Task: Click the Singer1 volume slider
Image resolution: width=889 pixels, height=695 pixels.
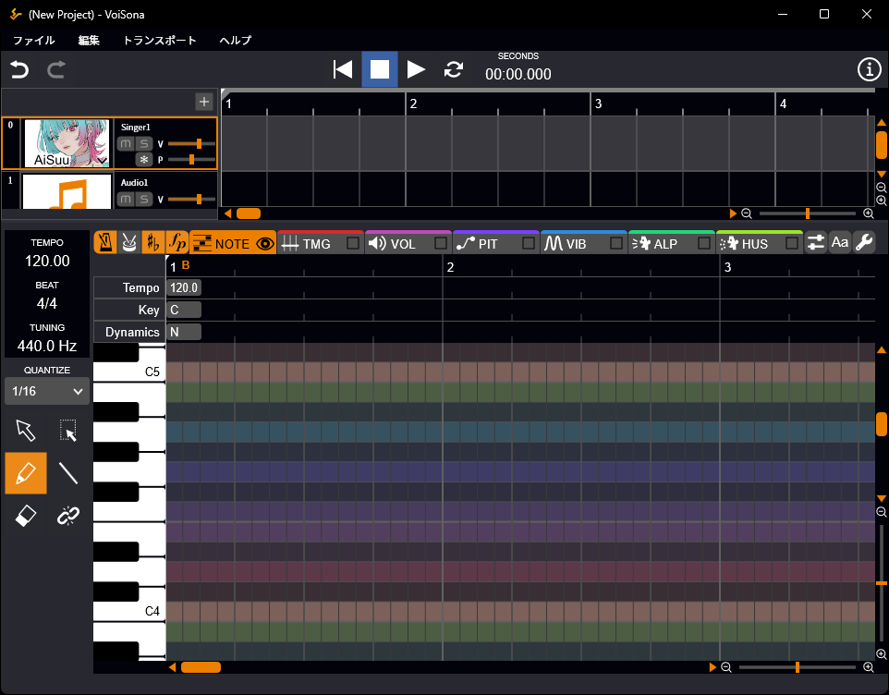Action: (x=198, y=143)
